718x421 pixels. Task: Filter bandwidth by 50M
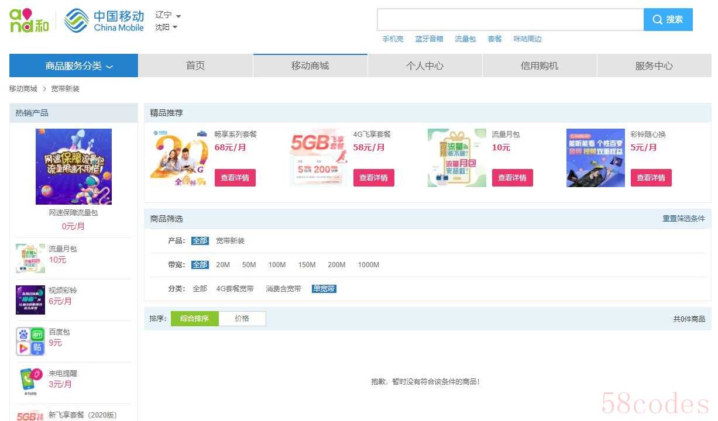(x=249, y=265)
